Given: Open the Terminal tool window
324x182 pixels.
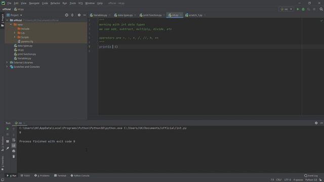Looking at the screenshot, I should coord(60,175).
